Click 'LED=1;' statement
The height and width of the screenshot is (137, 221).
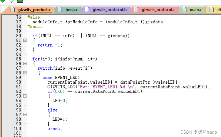(60, 119)
